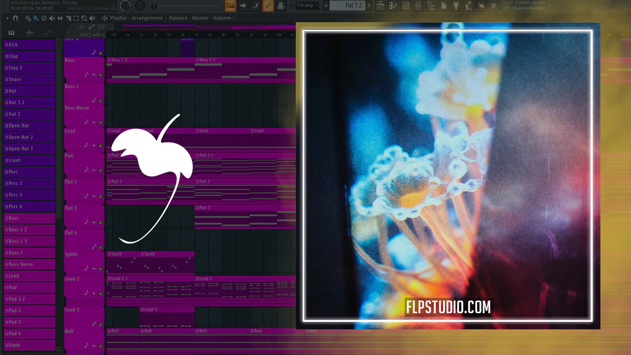Viewport: 631px width, 355px height.
Task: Open the mixer view icon
Action: [419, 5]
